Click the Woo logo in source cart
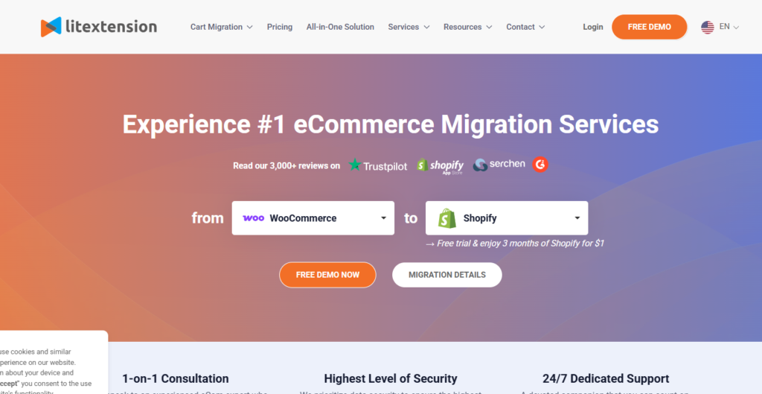 (x=253, y=218)
